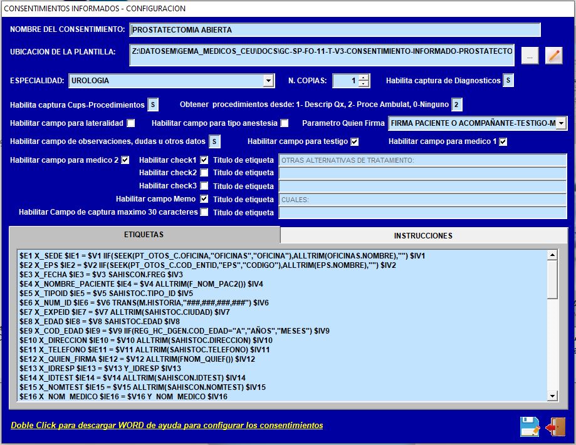Click the etiquetas list scroll up arrow

pos(552,255)
